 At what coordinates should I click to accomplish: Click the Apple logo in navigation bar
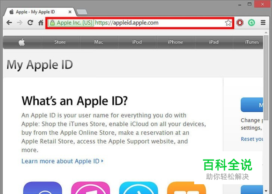[x=22, y=42]
